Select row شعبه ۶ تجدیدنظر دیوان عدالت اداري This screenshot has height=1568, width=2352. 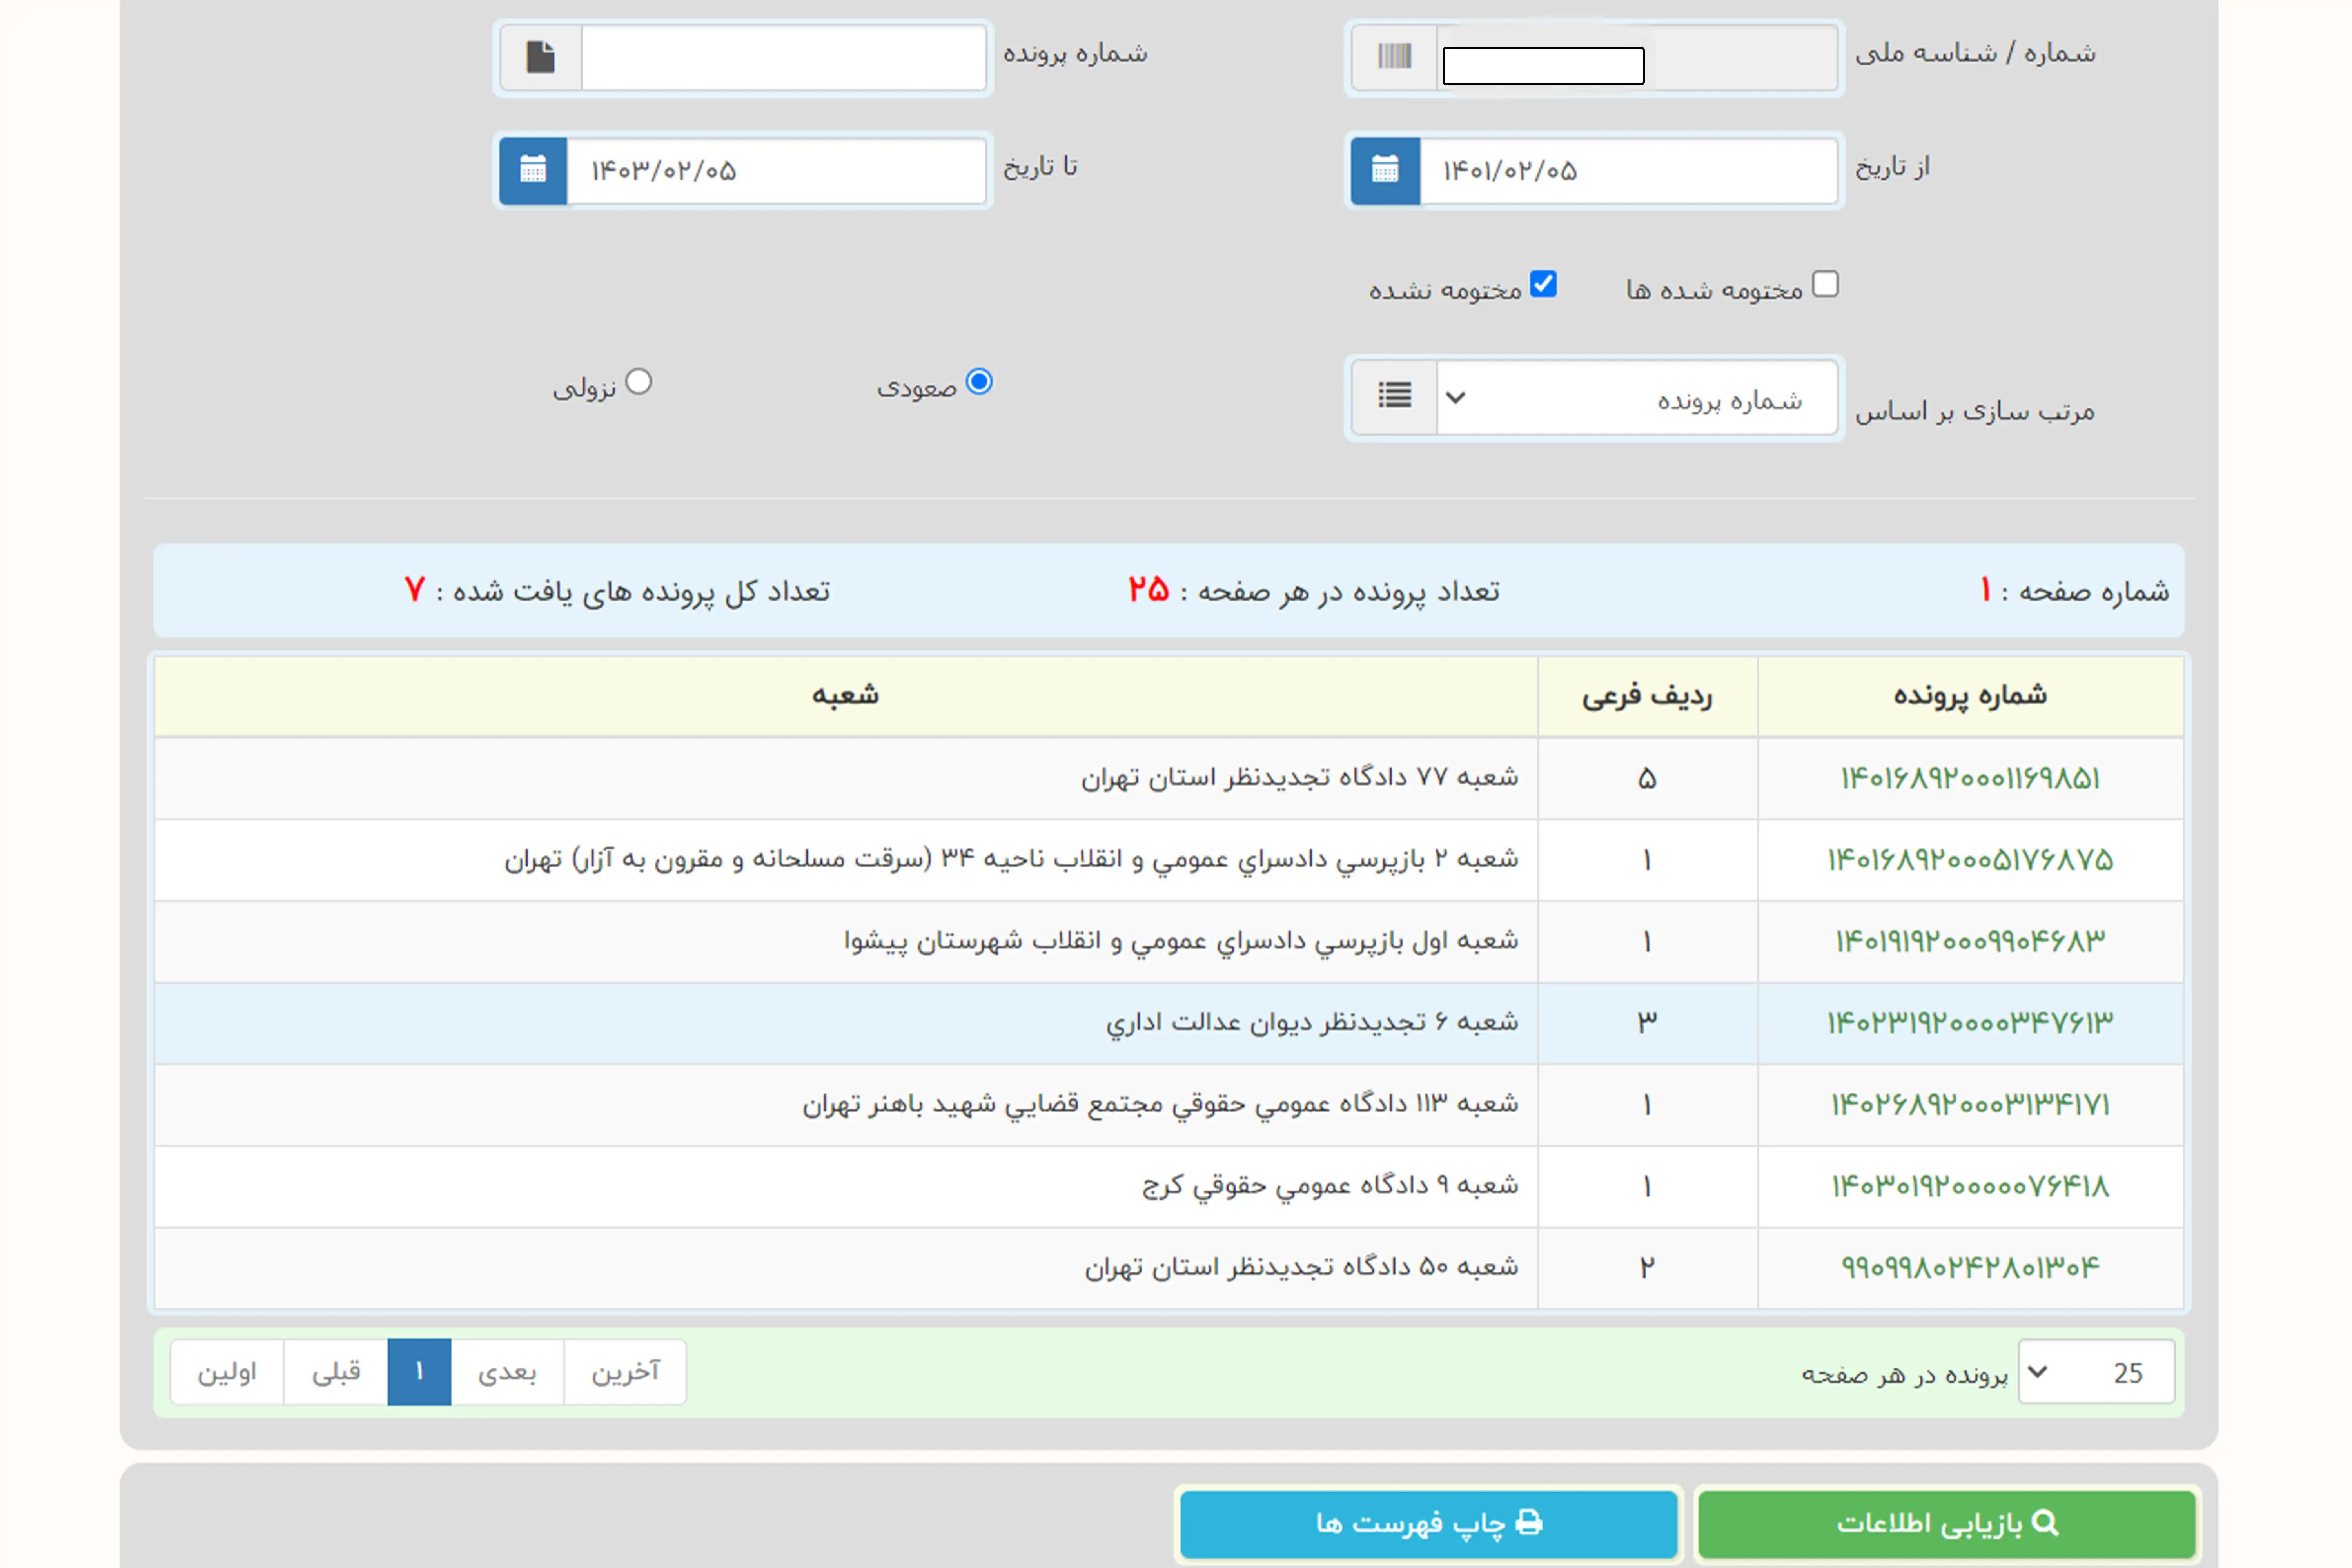coord(1169,1023)
